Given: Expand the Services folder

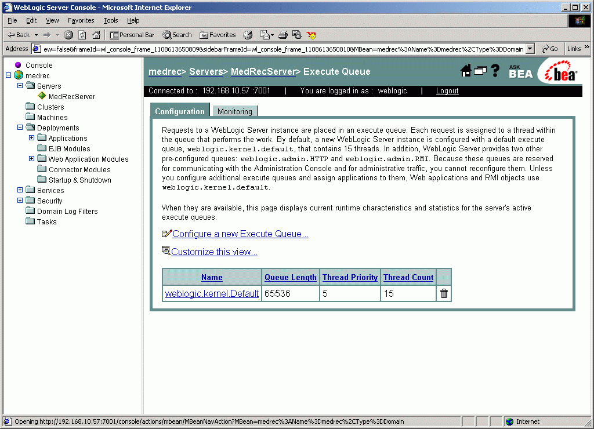Looking at the screenshot, I should coord(20,190).
